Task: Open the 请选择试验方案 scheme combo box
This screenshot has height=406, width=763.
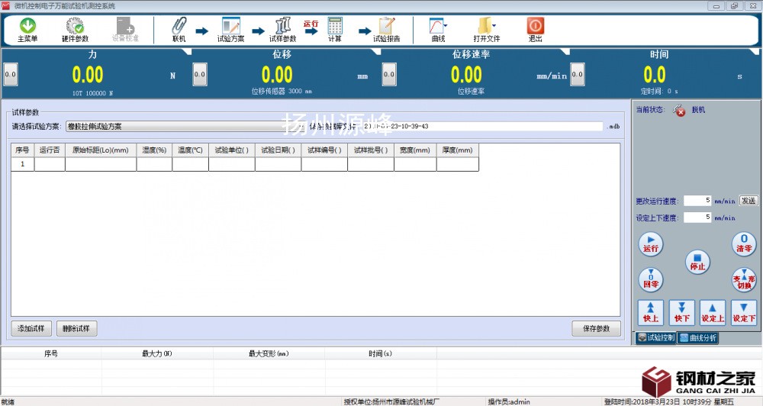Action: point(172,127)
